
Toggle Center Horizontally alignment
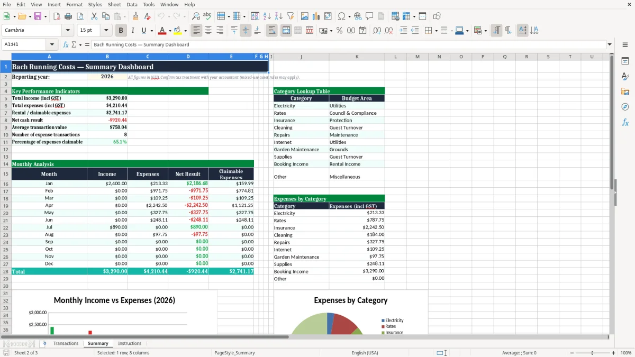[x=208, y=31]
